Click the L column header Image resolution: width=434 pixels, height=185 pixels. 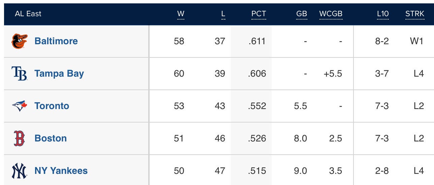(223, 14)
